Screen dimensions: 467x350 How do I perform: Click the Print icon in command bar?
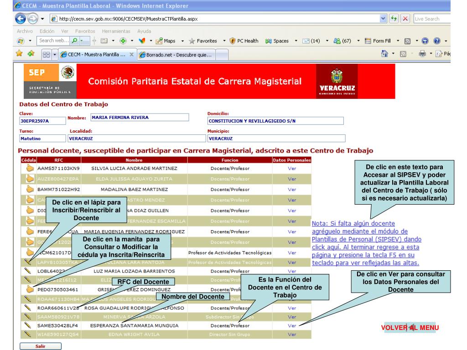click(x=422, y=54)
